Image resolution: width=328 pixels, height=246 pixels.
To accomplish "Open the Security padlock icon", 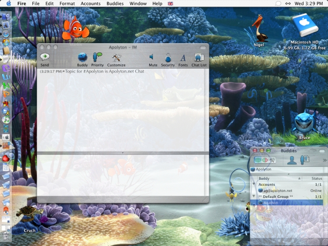I will point(168,57).
